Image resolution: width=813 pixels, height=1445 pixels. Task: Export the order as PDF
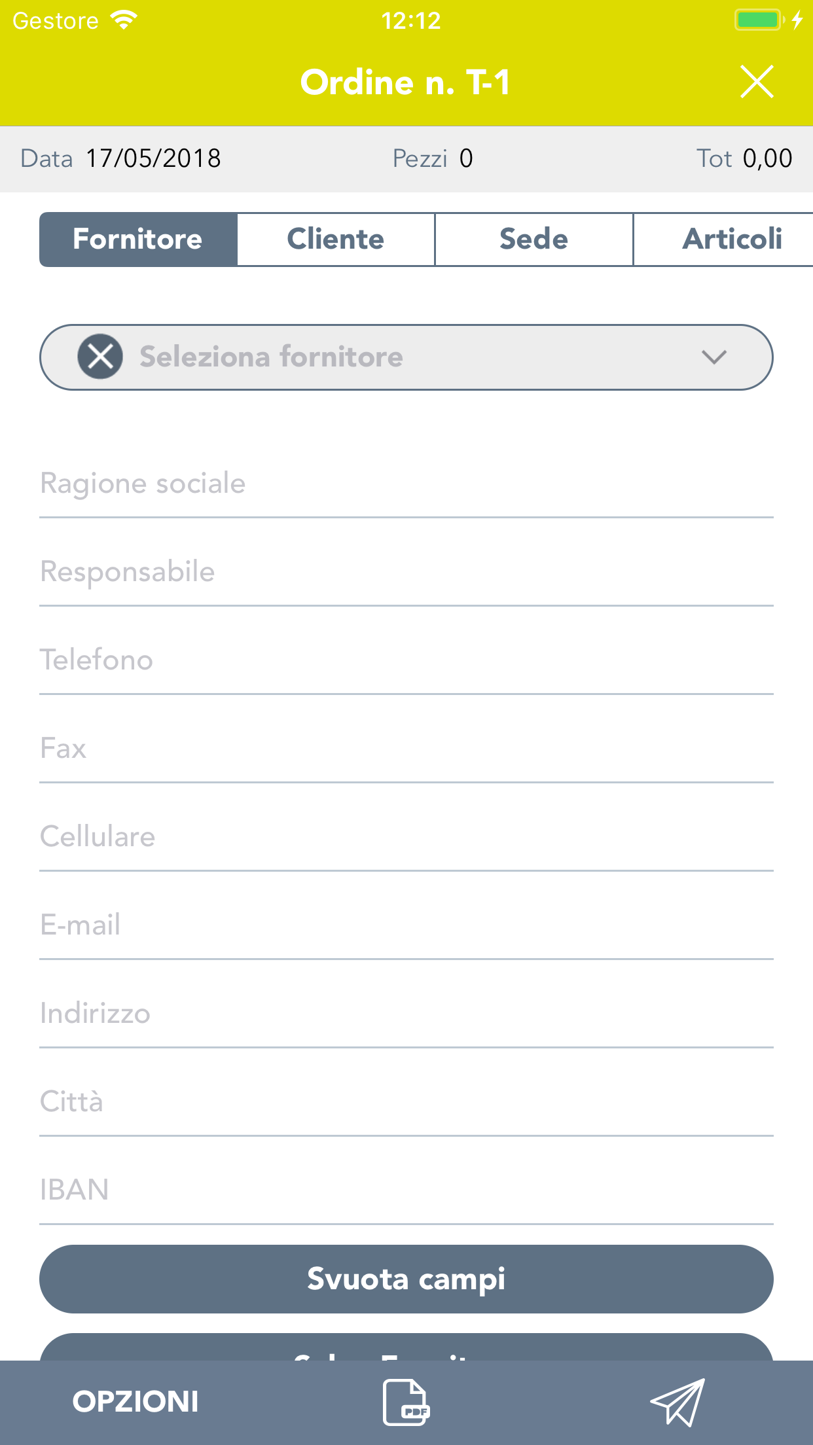pyautogui.click(x=406, y=1402)
